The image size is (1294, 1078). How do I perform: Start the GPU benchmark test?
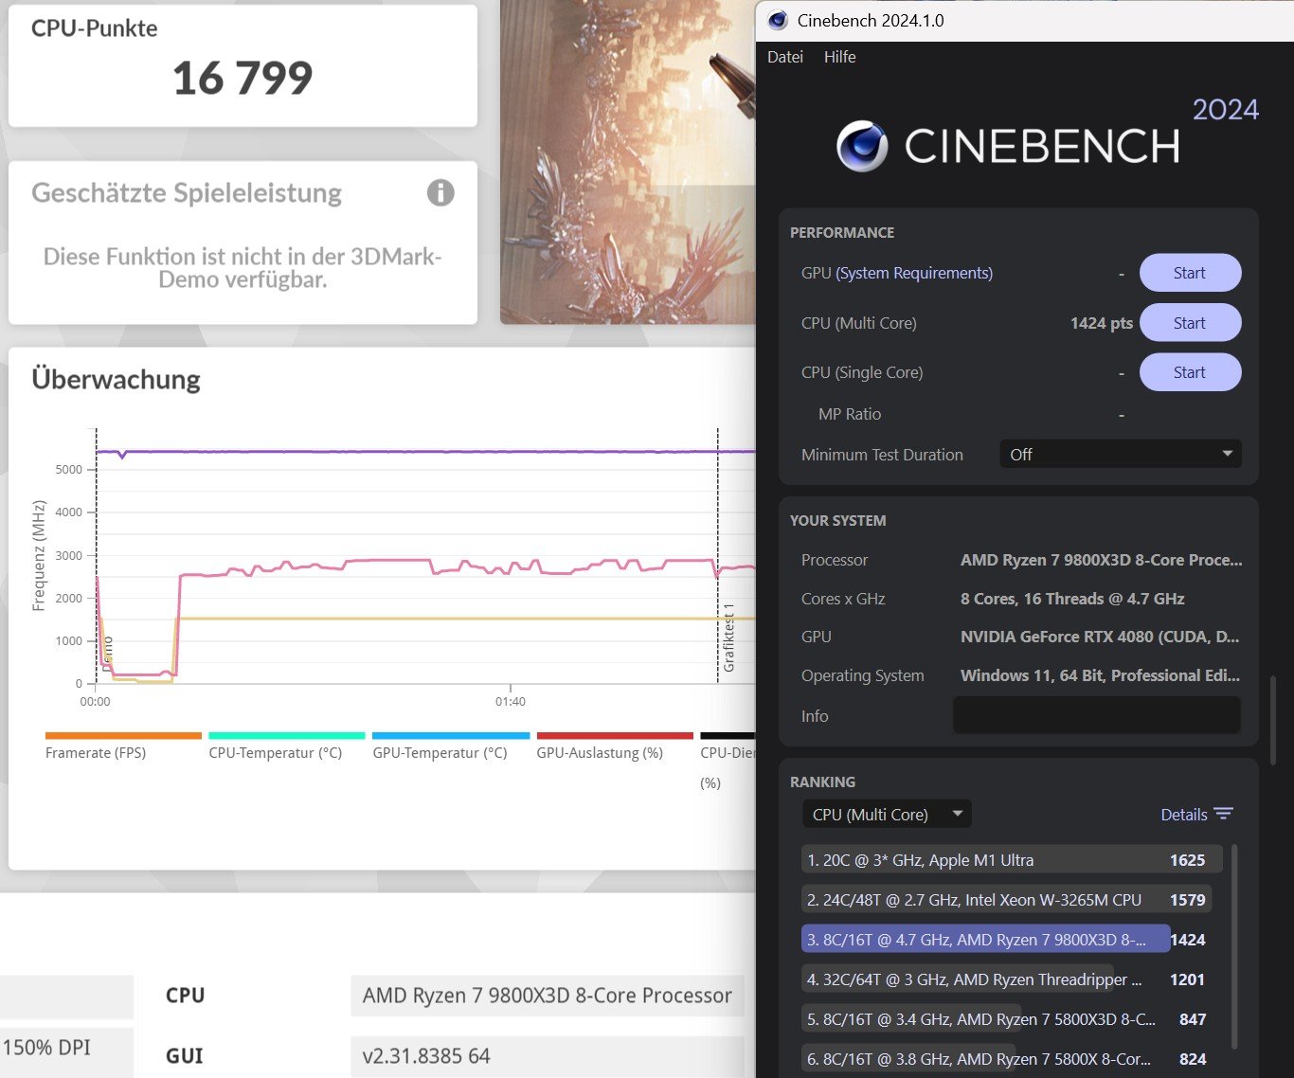(x=1190, y=273)
